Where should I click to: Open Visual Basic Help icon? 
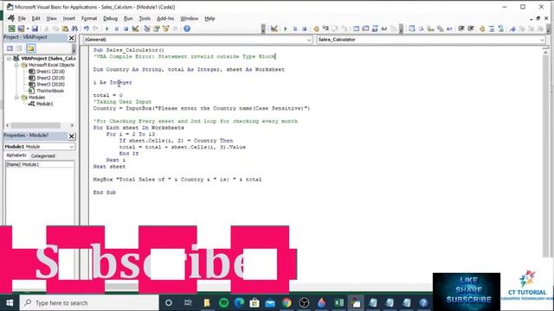(x=187, y=29)
